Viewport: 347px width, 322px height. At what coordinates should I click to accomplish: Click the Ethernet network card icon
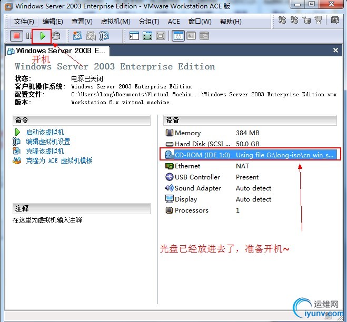pyautogui.click(x=170, y=166)
